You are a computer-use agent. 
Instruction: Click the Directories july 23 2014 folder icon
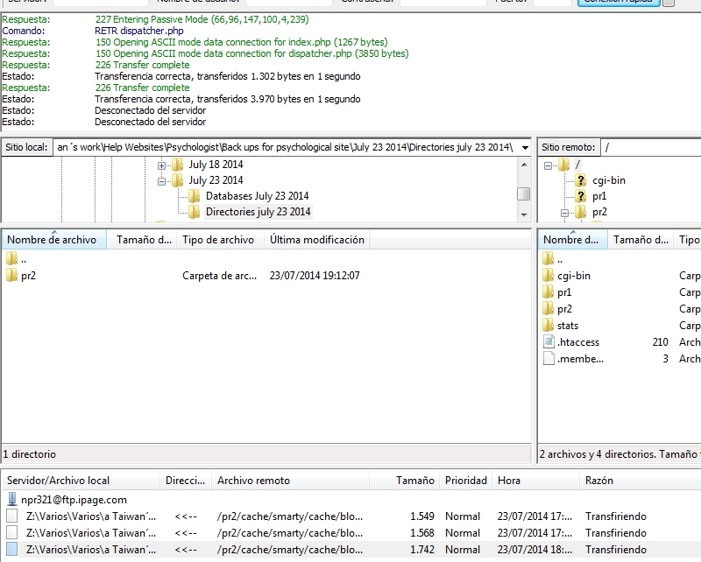tap(194, 212)
